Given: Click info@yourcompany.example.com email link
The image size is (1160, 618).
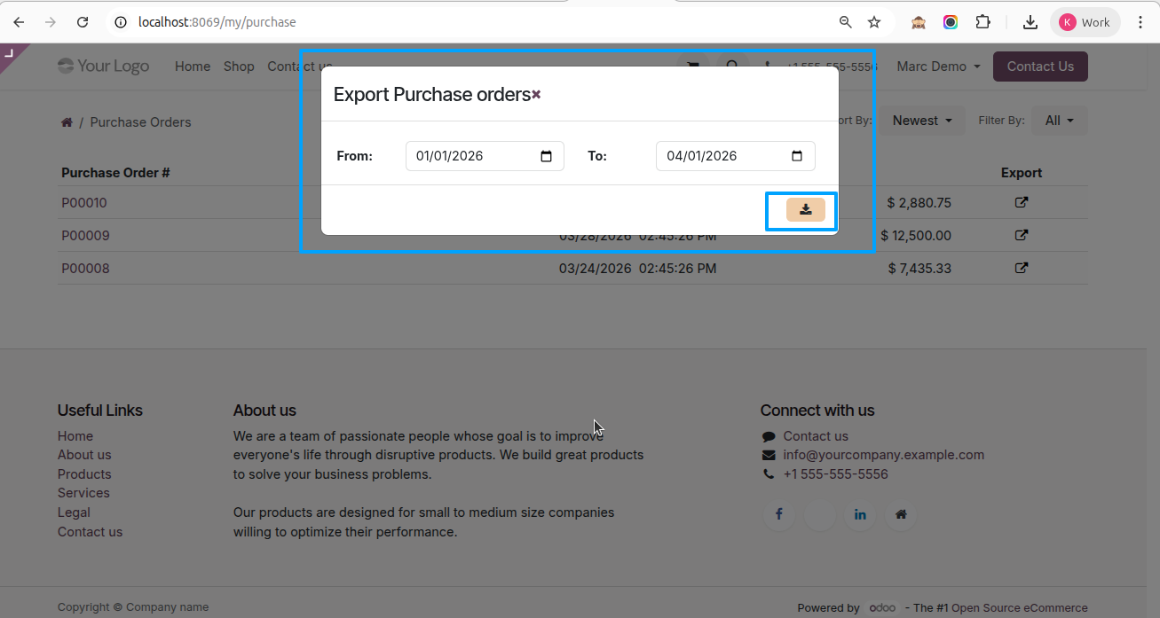Looking at the screenshot, I should point(883,455).
